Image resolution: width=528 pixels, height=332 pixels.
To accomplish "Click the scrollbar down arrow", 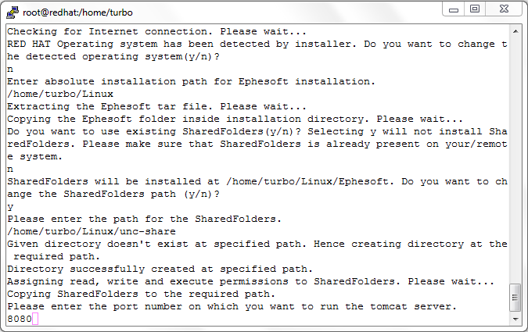I will [x=515, y=319].
